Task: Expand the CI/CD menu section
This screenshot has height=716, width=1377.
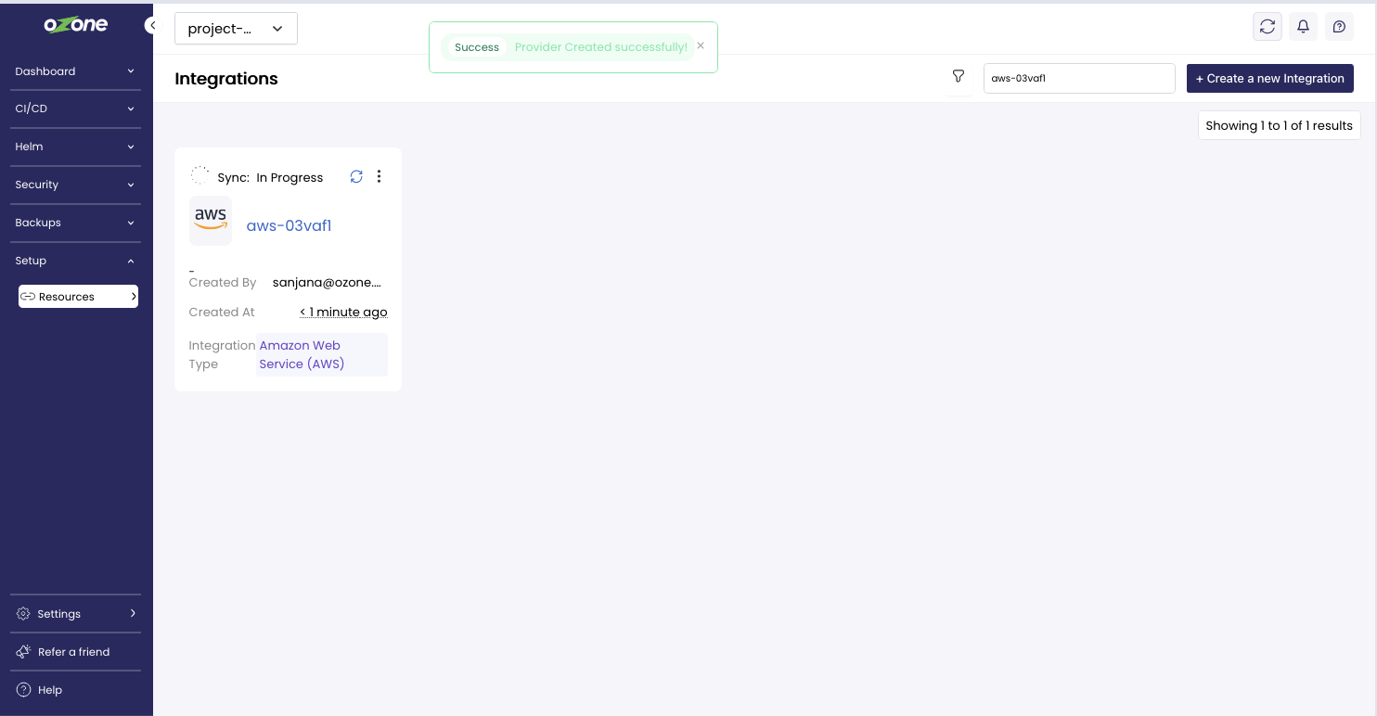Action: point(75,109)
